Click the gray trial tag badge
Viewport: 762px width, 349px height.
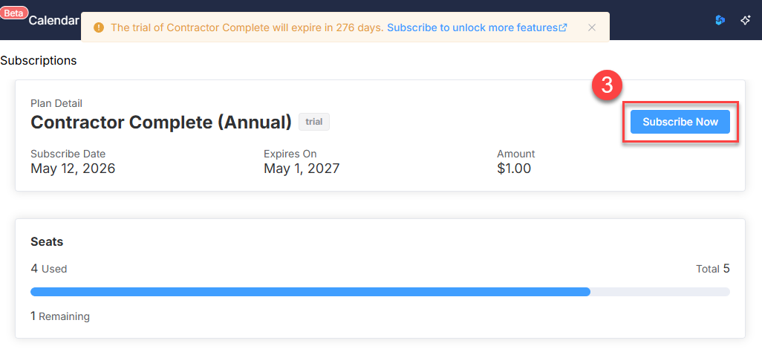pyautogui.click(x=314, y=122)
